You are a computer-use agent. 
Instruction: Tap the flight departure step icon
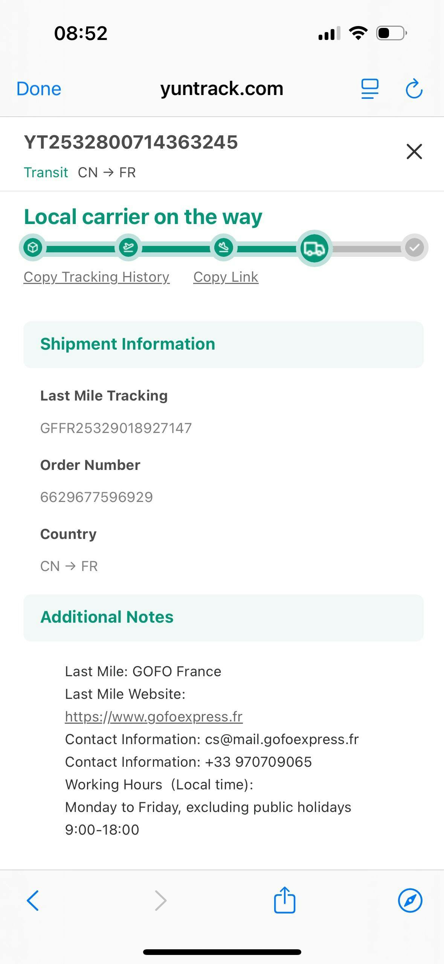[x=128, y=248]
